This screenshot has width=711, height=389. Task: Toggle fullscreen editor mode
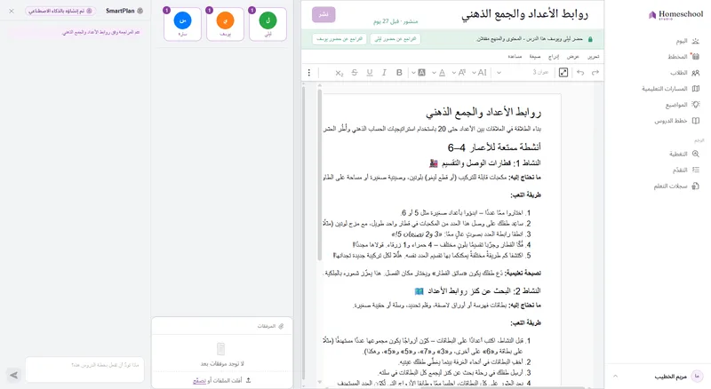click(x=563, y=73)
